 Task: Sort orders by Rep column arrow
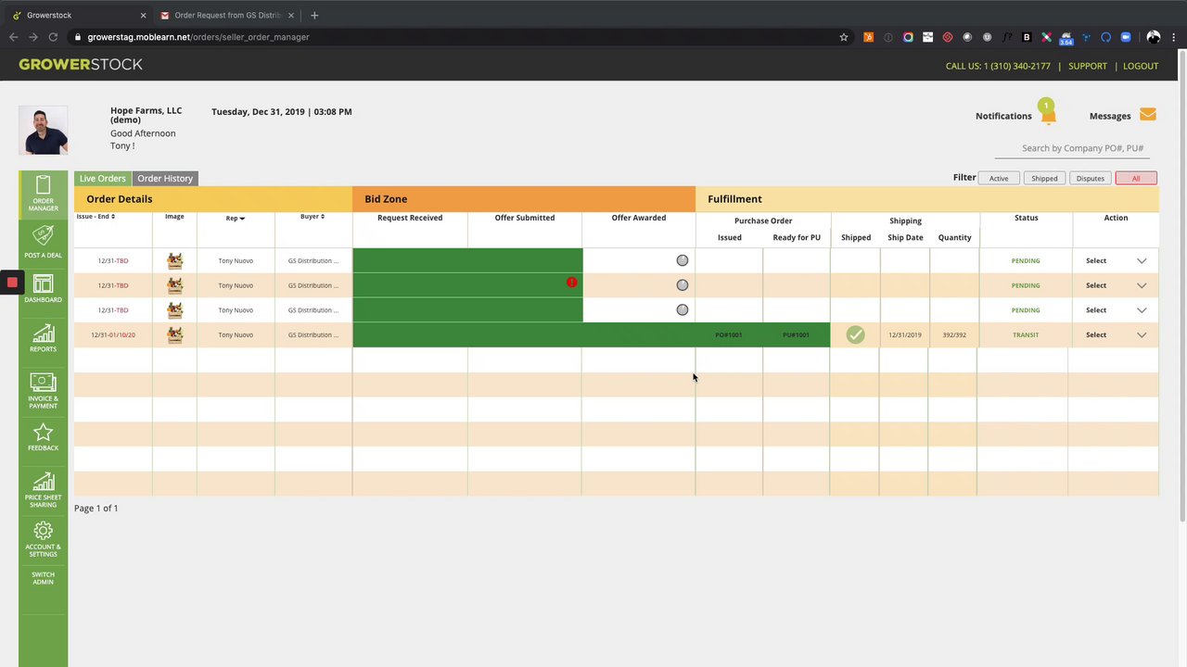(242, 219)
